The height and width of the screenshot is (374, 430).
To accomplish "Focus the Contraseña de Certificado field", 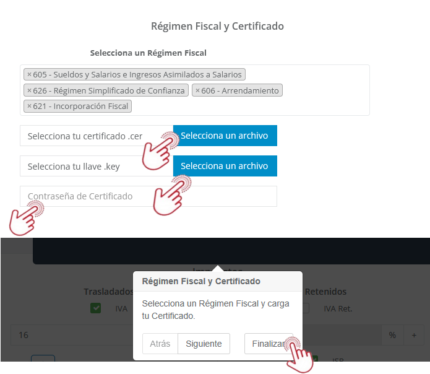I will tap(148, 196).
